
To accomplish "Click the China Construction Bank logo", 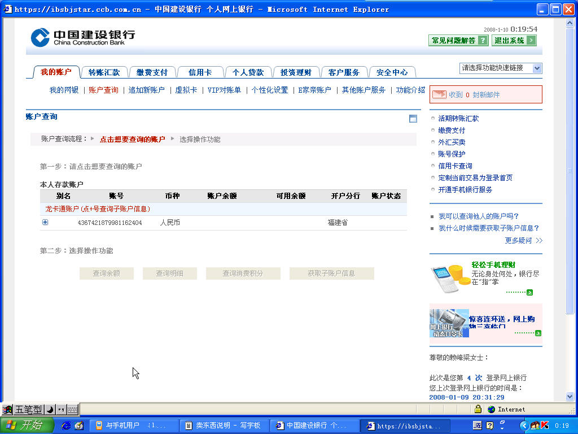I will coord(83,37).
